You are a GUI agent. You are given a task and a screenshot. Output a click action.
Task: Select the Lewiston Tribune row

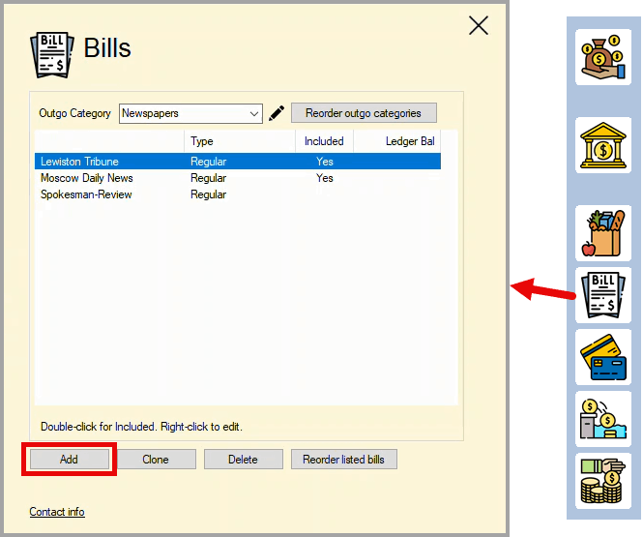click(238, 162)
